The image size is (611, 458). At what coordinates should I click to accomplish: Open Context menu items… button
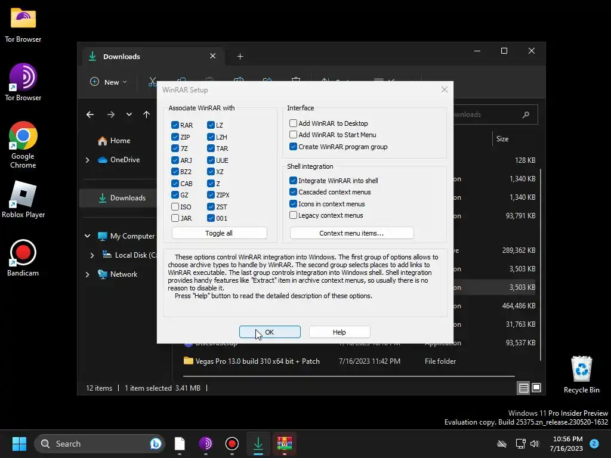(351, 233)
